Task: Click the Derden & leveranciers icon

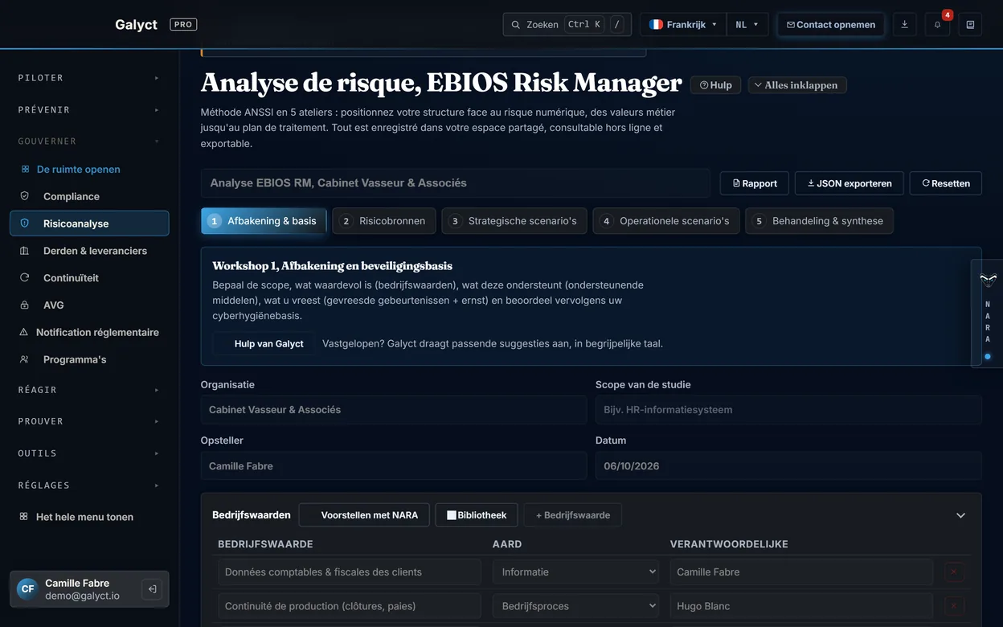Action: 24,251
